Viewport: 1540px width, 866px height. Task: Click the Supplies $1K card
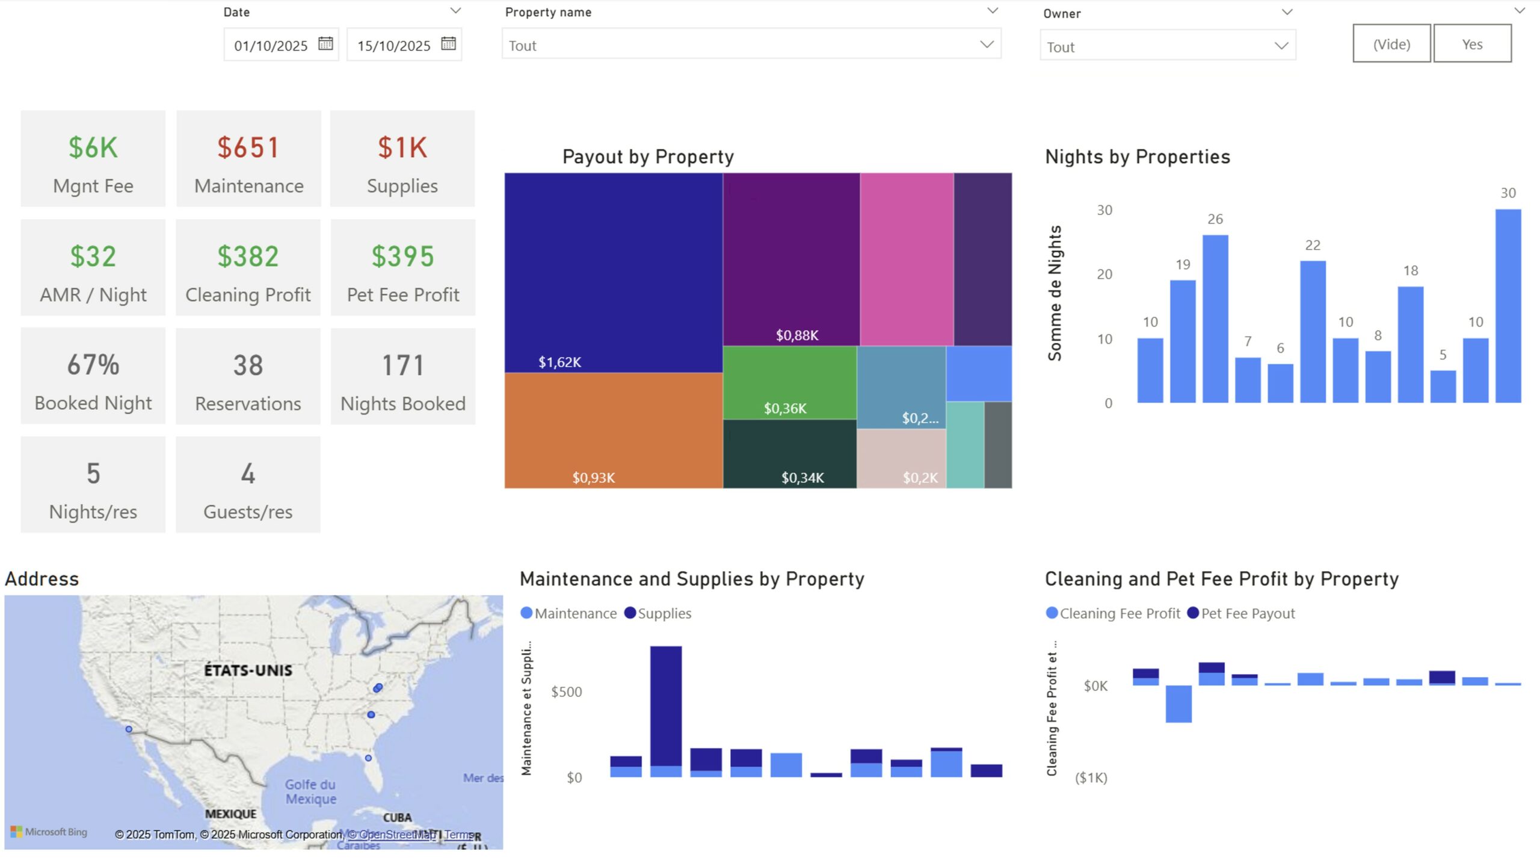(402, 159)
